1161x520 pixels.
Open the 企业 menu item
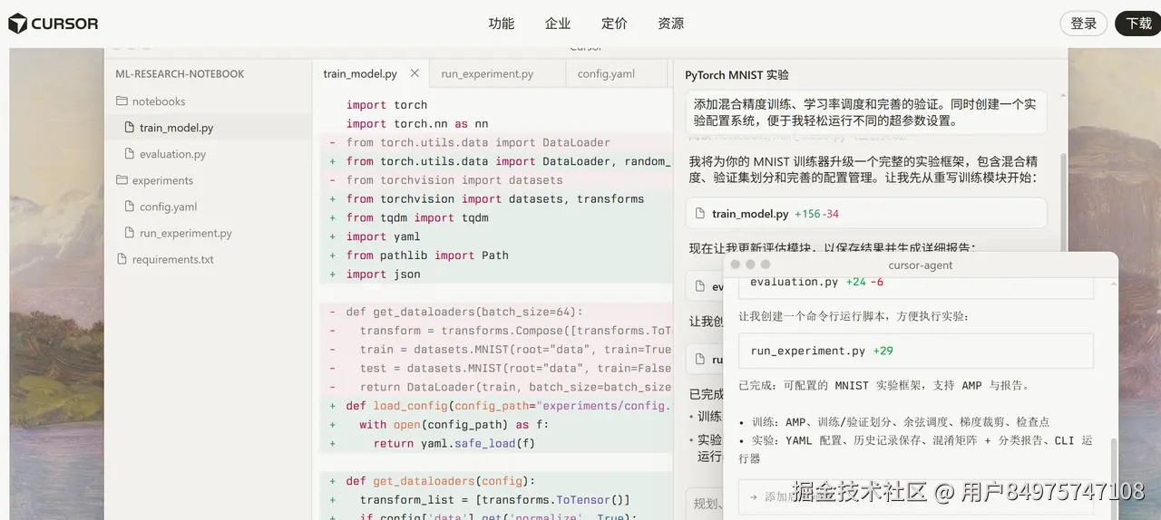558,24
